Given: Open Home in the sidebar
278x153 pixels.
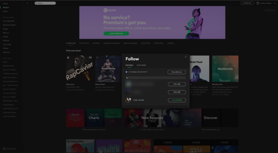Looking at the screenshot, I should coord(5,4).
